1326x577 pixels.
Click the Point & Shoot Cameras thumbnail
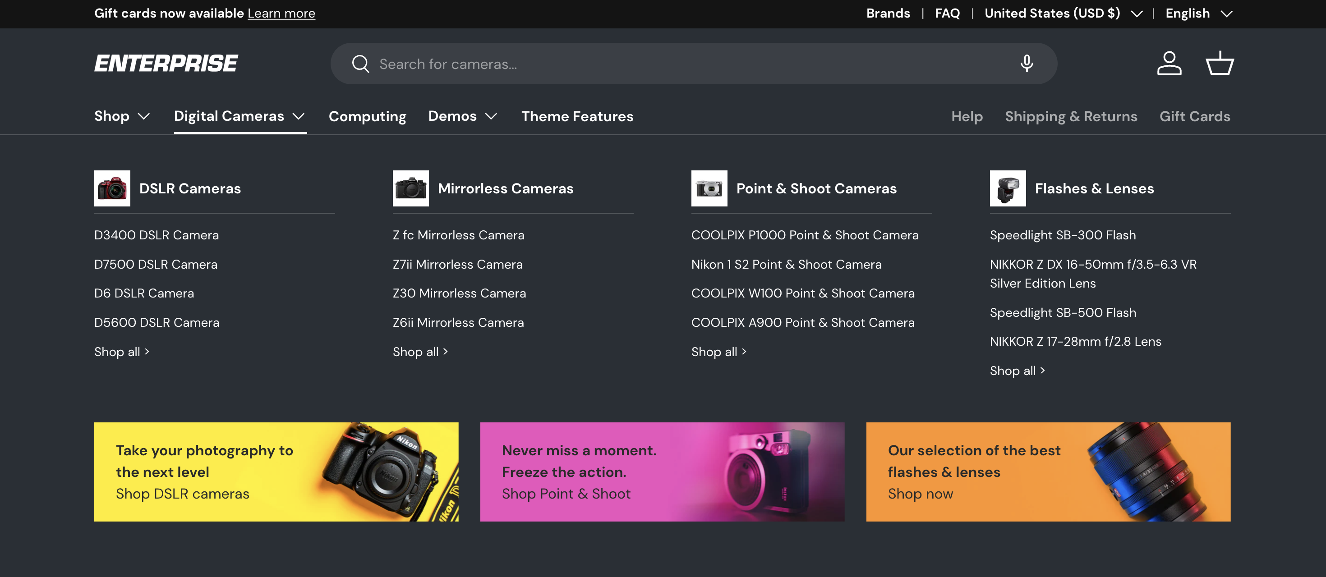click(709, 188)
